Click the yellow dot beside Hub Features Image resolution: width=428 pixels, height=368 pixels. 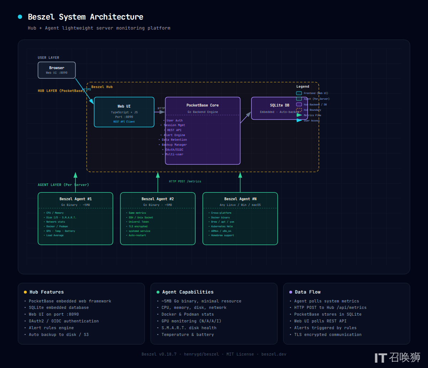pyautogui.click(x=25, y=292)
